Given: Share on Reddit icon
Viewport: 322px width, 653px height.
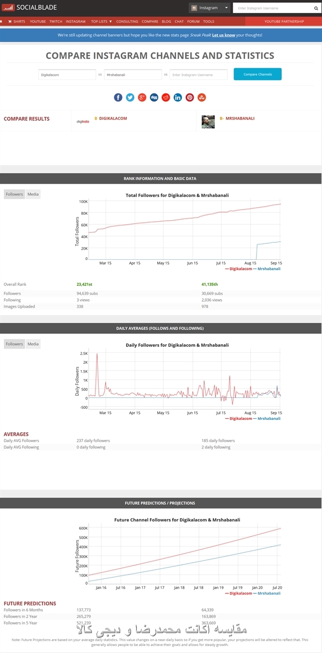Looking at the screenshot, I should 166,97.
